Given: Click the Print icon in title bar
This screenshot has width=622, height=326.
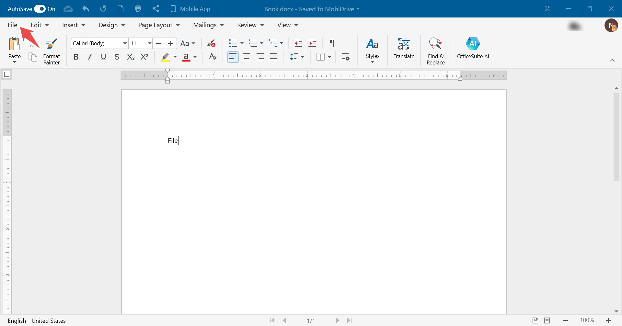Looking at the screenshot, I should (138, 9).
